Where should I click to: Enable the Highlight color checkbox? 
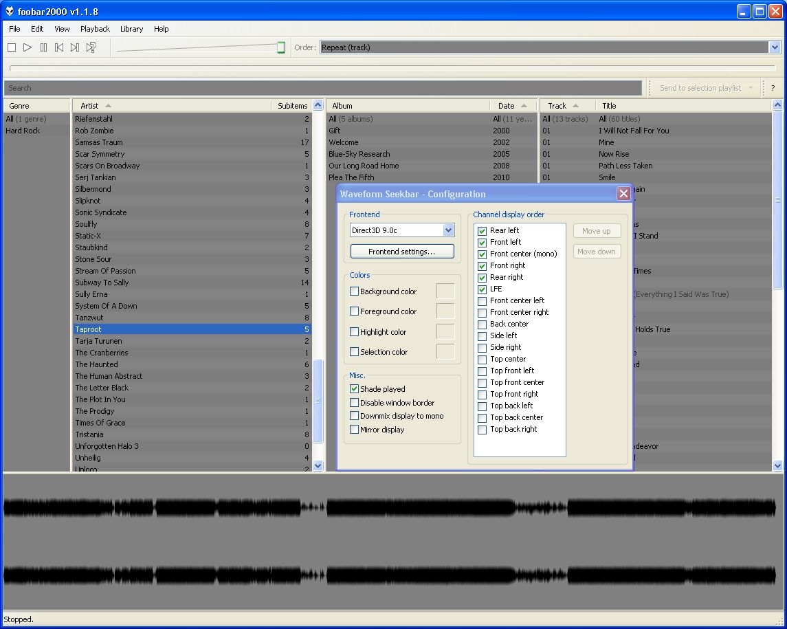[355, 332]
